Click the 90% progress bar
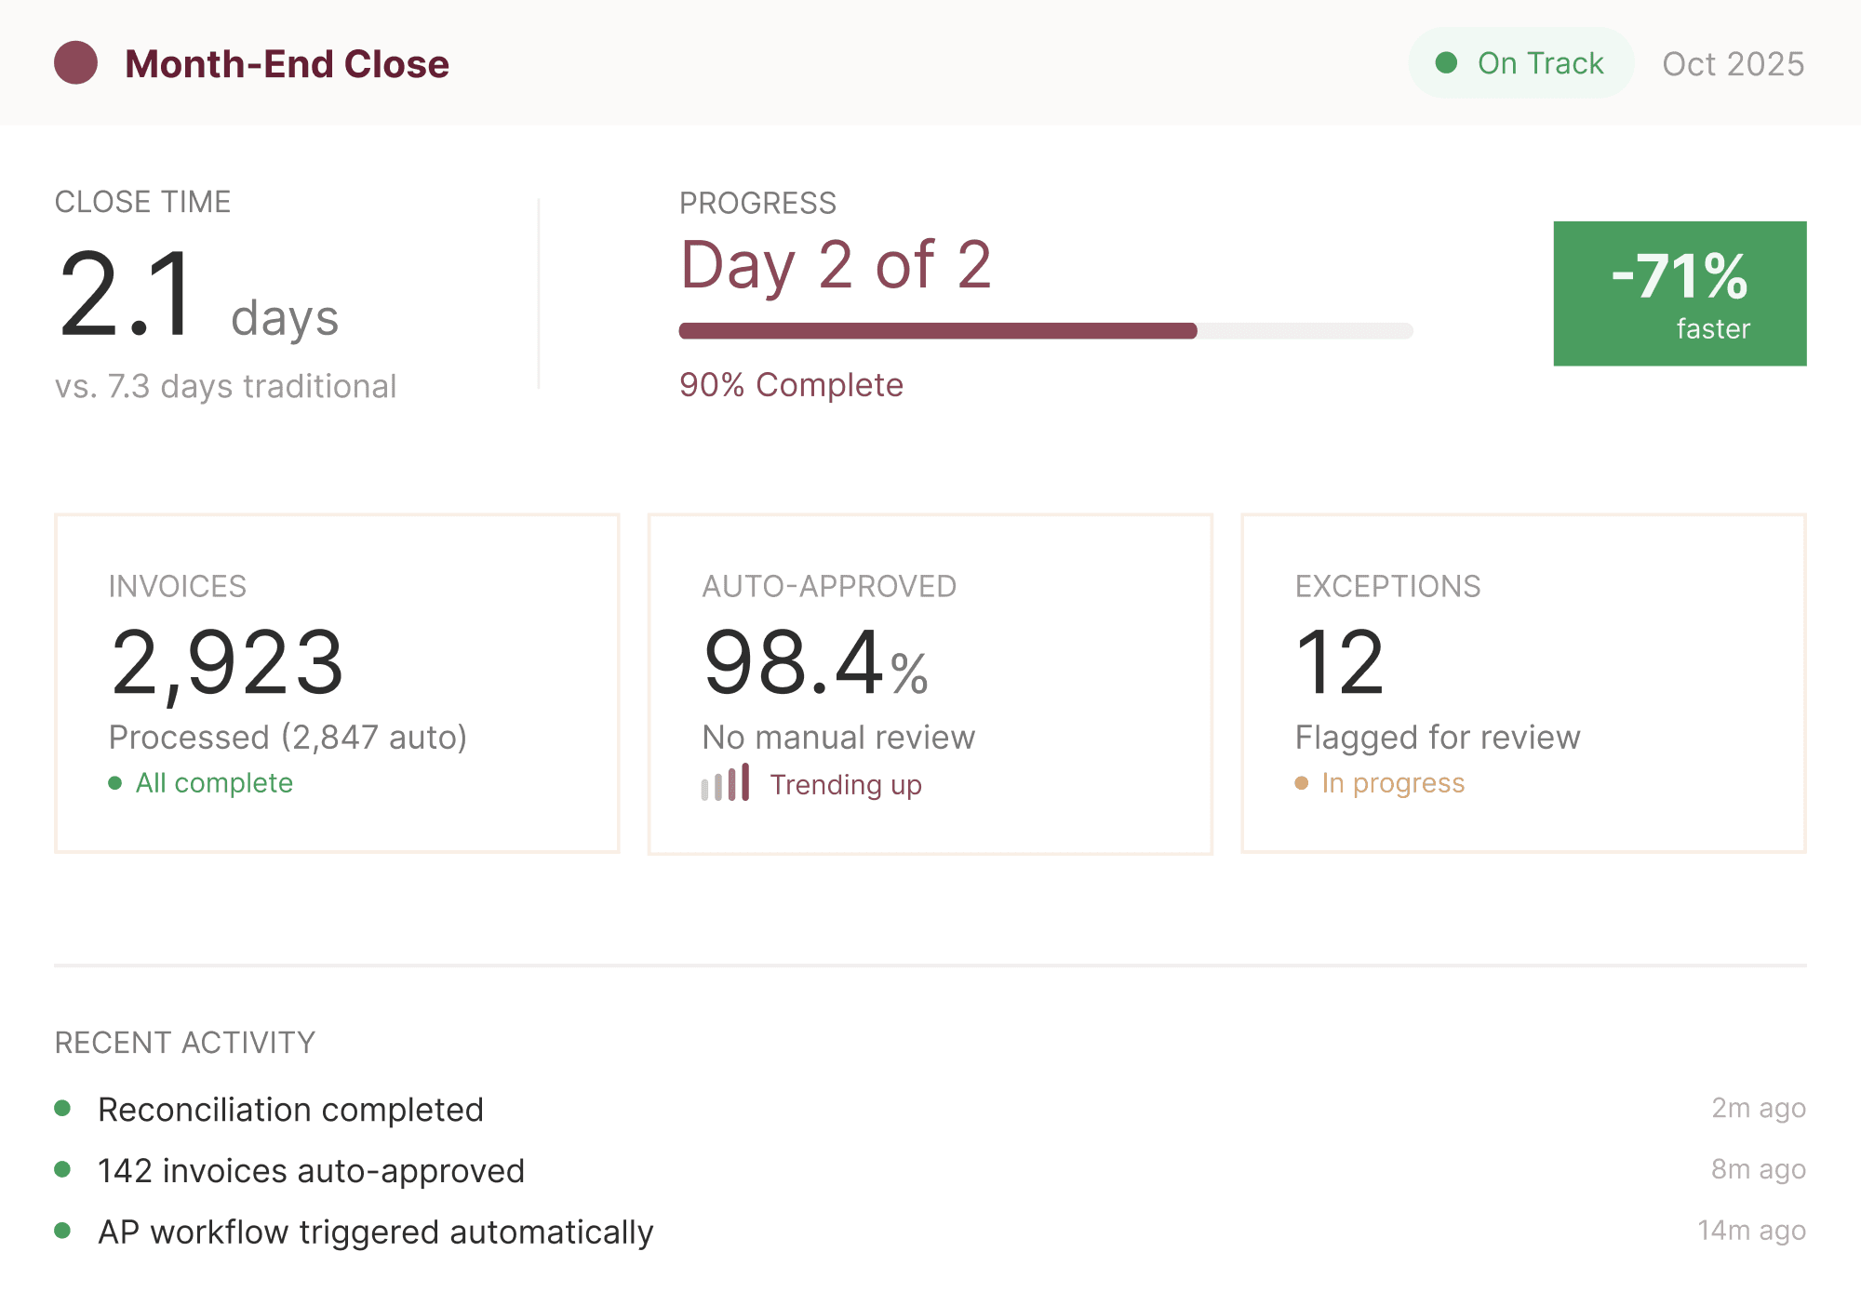This screenshot has height=1305, width=1861. (1045, 331)
